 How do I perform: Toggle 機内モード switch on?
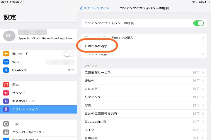click(x=69, y=54)
